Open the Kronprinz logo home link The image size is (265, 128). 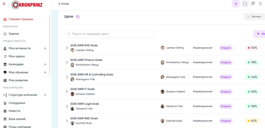click(x=27, y=5)
